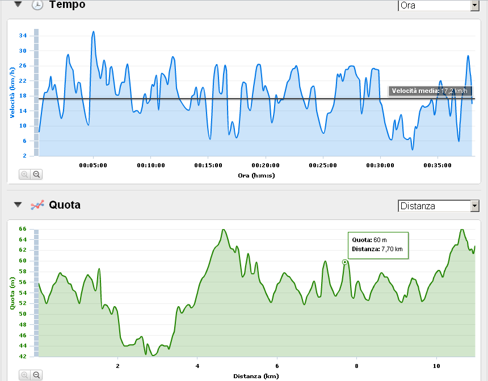Viewport: 488px width, 381px height.
Task: Click the gray handle left of elevation chart
Action: [36, 293]
